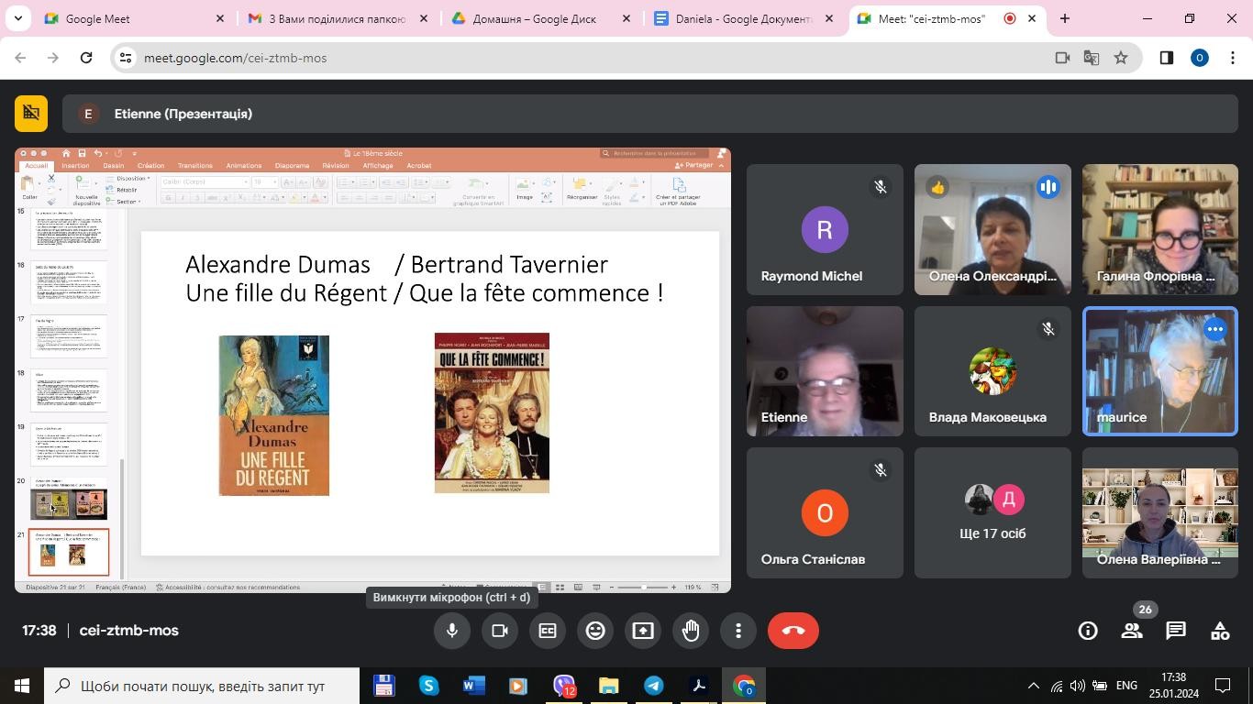Open the emoji reactions picker
Image resolution: width=1253 pixels, height=704 pixels.
click(595, 631)
